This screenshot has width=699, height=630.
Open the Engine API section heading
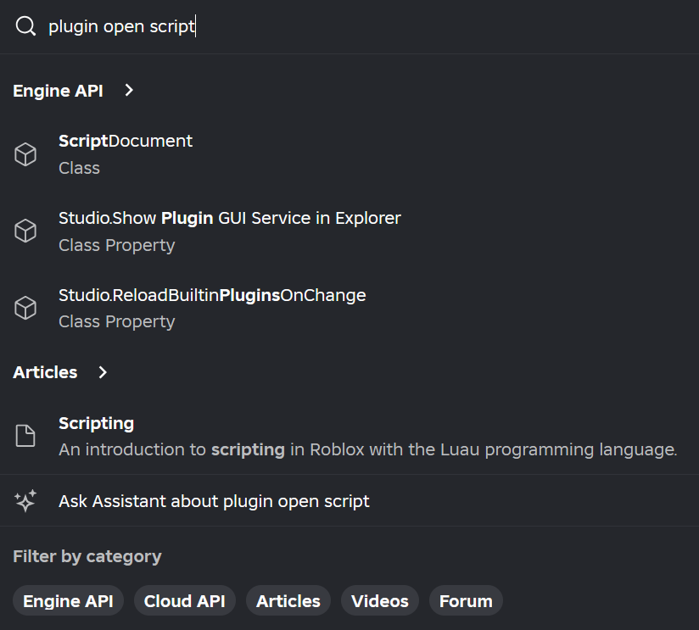58,91
